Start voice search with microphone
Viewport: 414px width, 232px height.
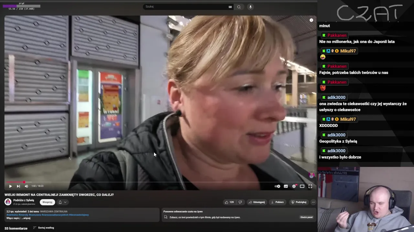[x=250, y=7]
